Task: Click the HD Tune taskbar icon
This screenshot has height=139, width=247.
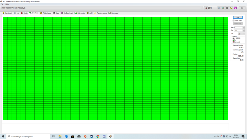Action: [110, 137]
